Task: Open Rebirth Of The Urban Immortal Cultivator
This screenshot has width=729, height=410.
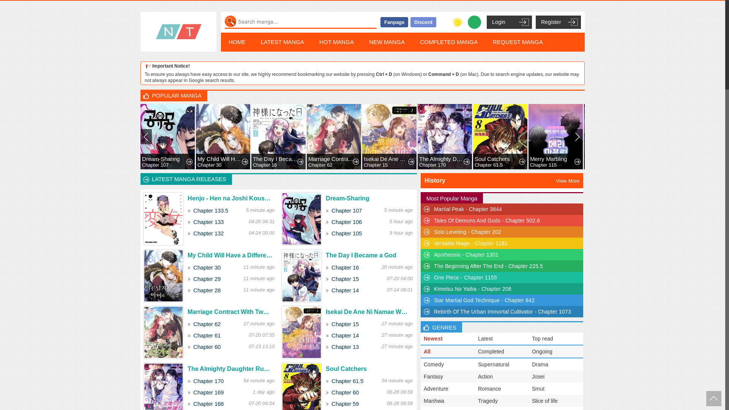Action: point(502,312)
